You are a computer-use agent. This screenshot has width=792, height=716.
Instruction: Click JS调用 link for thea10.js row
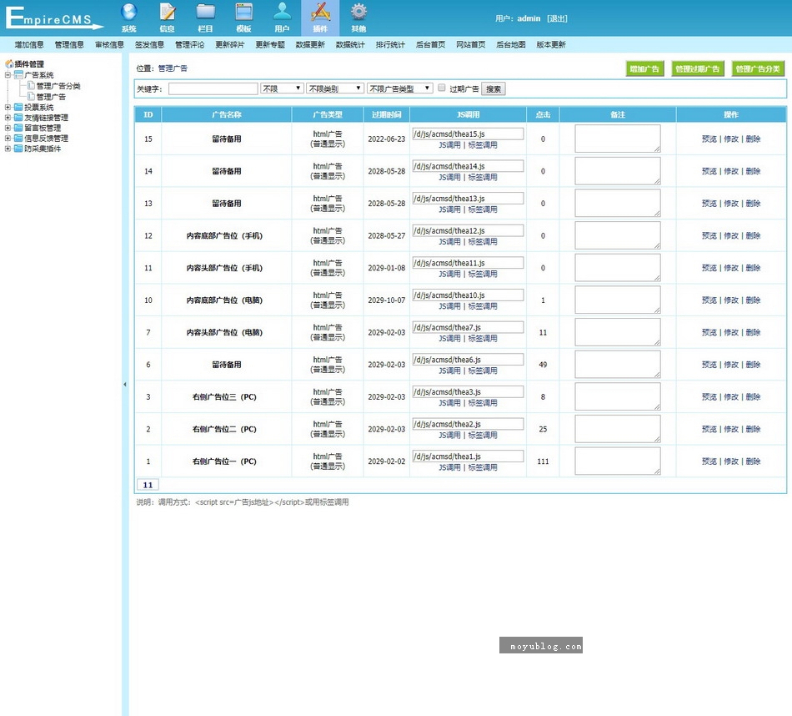coord(449,306)
